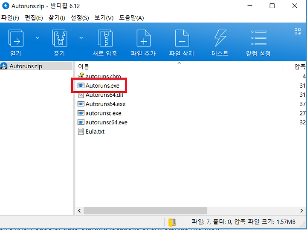Viewport: 307px width, 230px height.
Task: Click the 새로 압축 (New archive) icon
Action: tap(105, 38)
